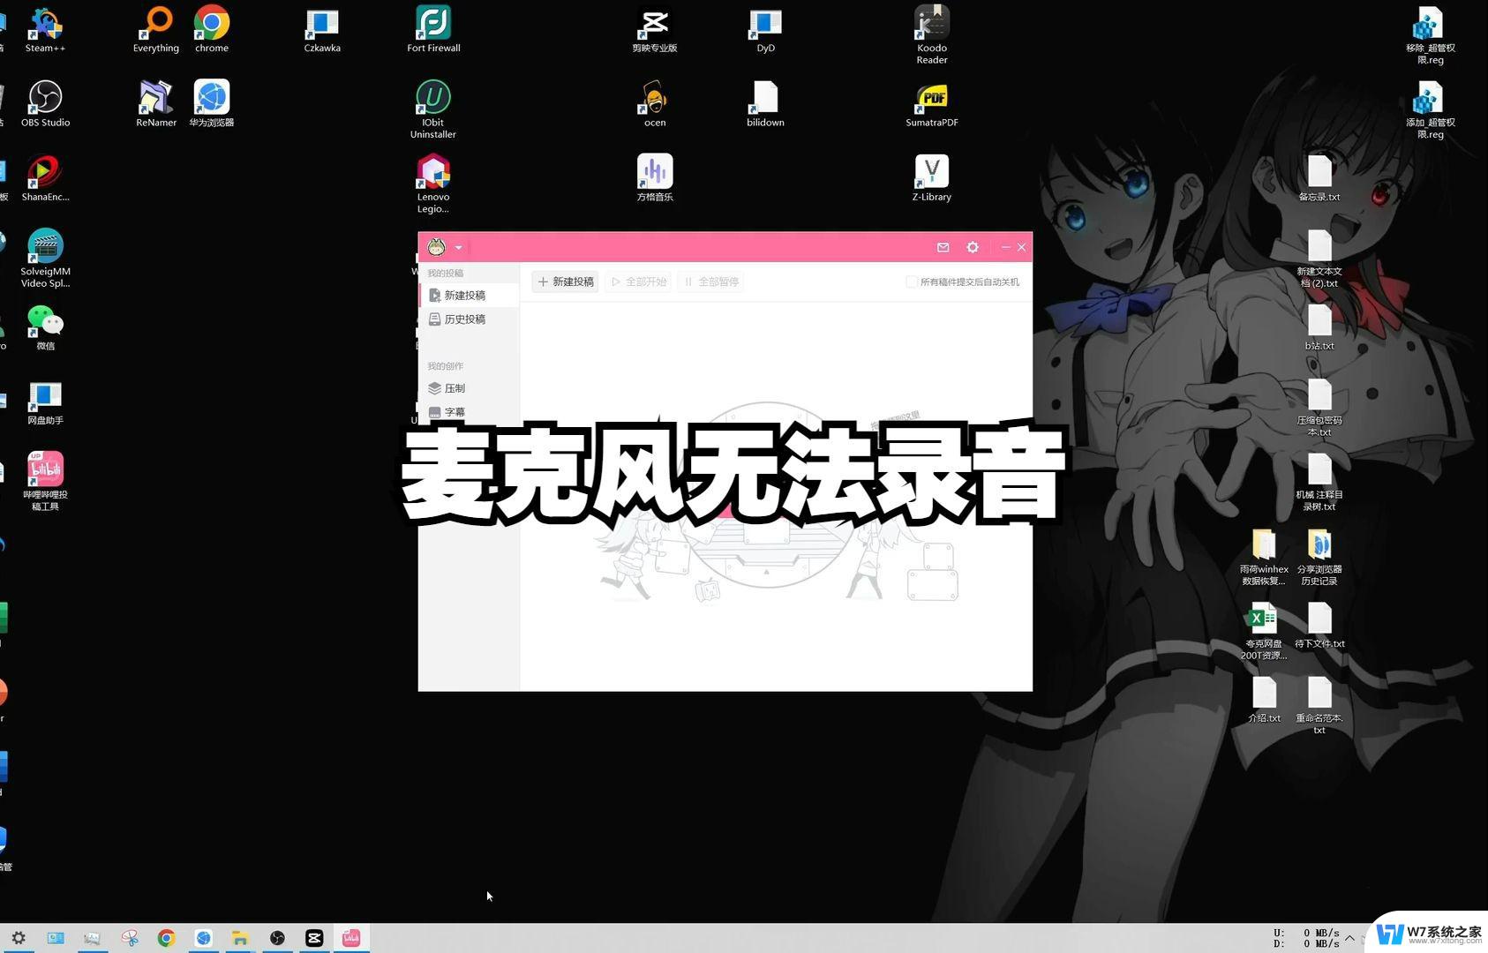Click the + 新建投稿 toolbar button
Image resolution: width=1488 pixels, height=953 pixels.
tap(566, 281)
